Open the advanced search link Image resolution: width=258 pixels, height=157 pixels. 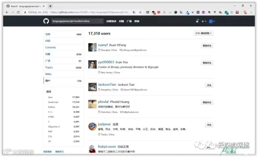[48, 152]
